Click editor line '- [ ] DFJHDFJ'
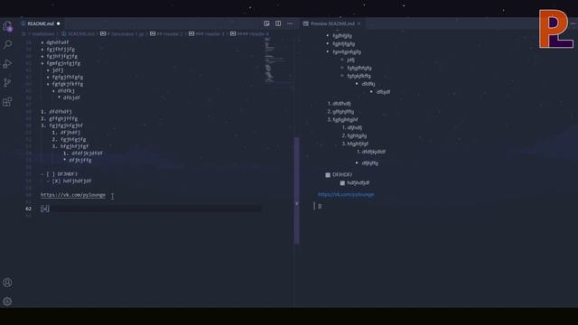578x325 pixels. tap(60, 174)
